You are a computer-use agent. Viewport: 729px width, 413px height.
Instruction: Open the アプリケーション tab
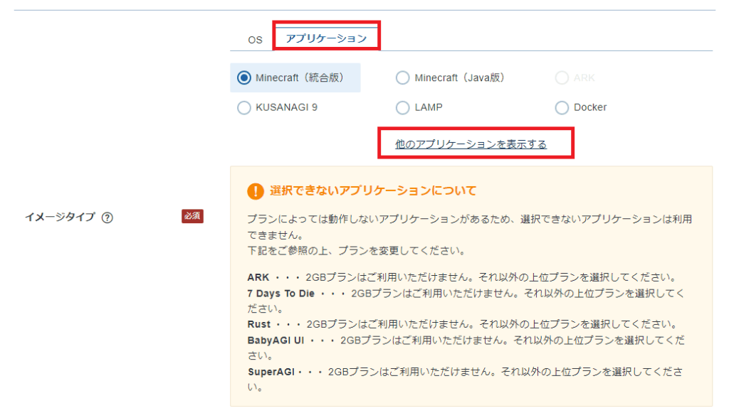[326, 38]
